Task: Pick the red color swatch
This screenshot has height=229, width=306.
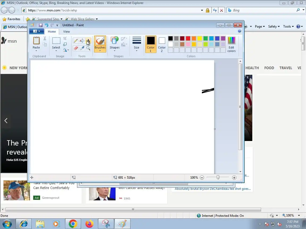Action: click(188, 38)
